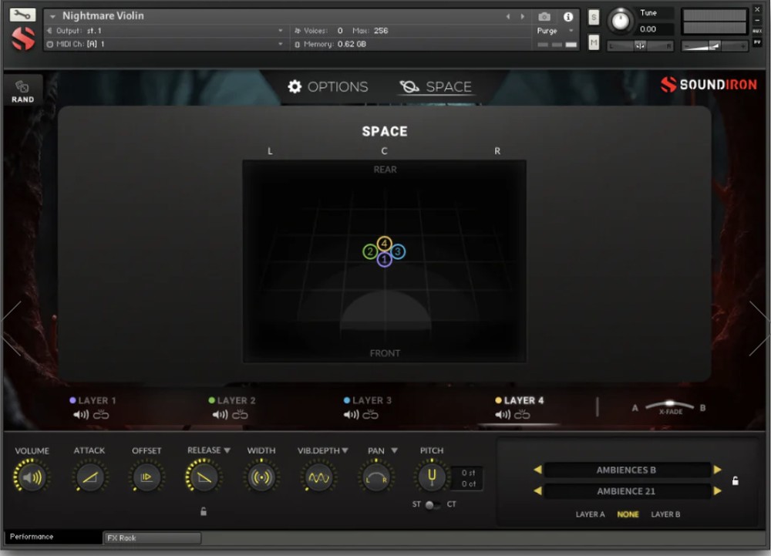This screenshot has width=771, height=556.
Task: Click the wrench edit icon
Action: coord(23,15)
